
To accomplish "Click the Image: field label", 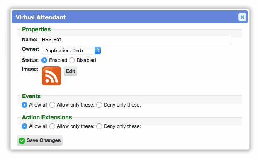I will pos(30,69).
